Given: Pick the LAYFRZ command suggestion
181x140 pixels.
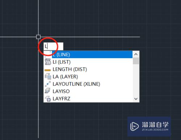Looking at the screenshot, I should (x=88, y=99).
